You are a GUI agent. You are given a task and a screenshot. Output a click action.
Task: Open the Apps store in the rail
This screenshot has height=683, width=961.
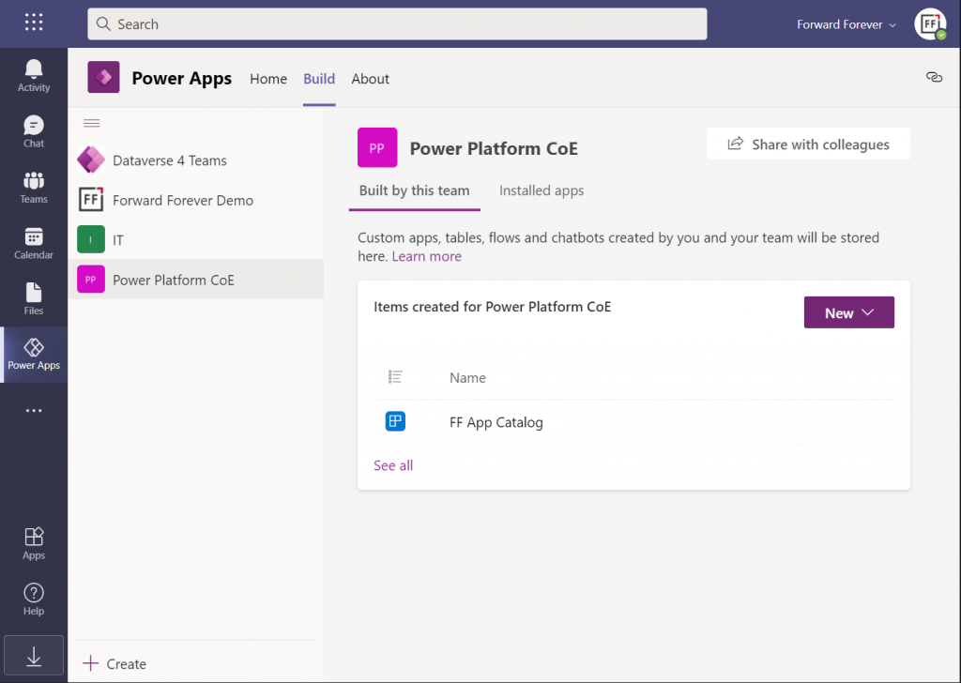point(34,543)
